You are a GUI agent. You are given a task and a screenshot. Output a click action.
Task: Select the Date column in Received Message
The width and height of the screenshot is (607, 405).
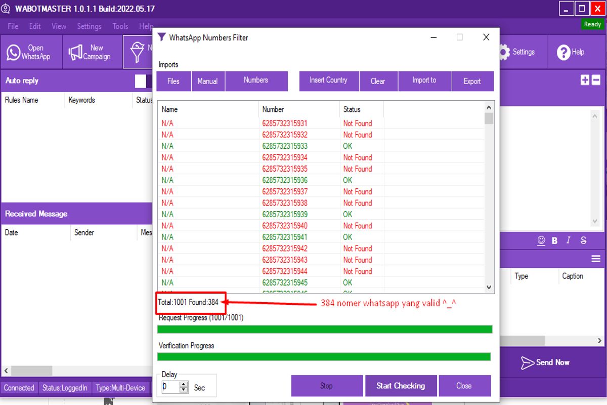click(35, 233)
